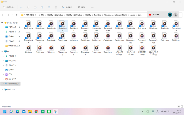Open pinned ピクチャ in quick access
The height and width of the screenshot is (115, 184).
pos(9,37)
